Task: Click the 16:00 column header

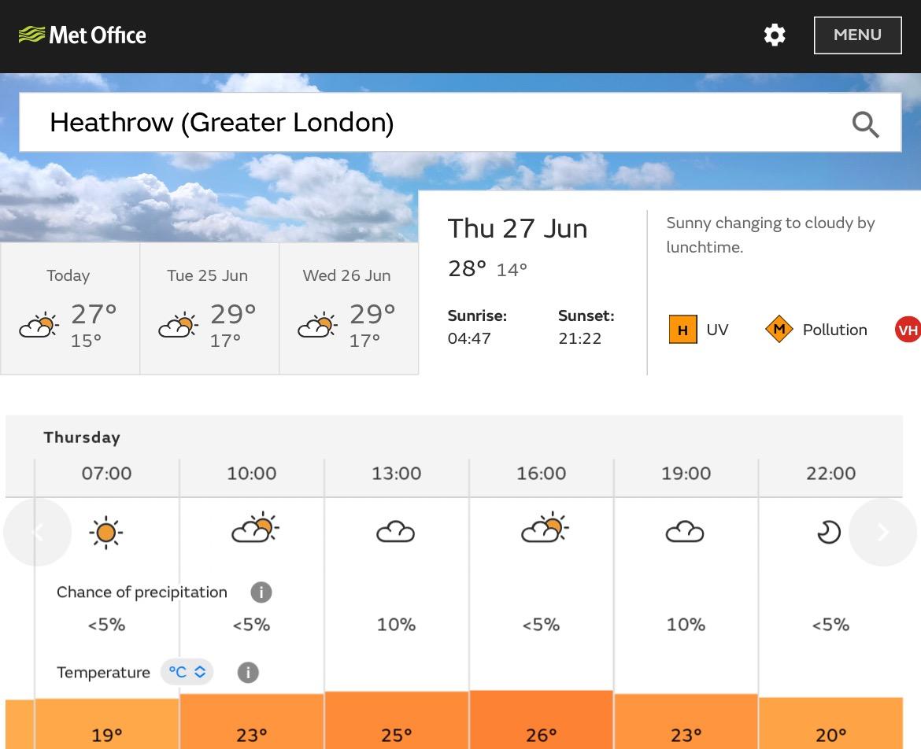Action: tap(541, 473)
